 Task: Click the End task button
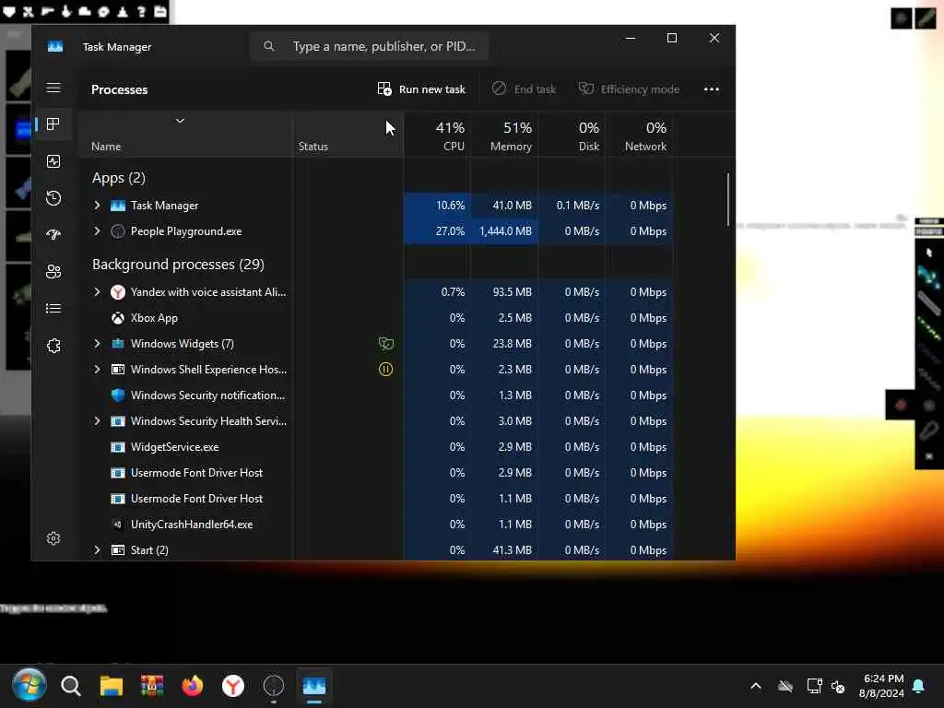tap(524, 89)
